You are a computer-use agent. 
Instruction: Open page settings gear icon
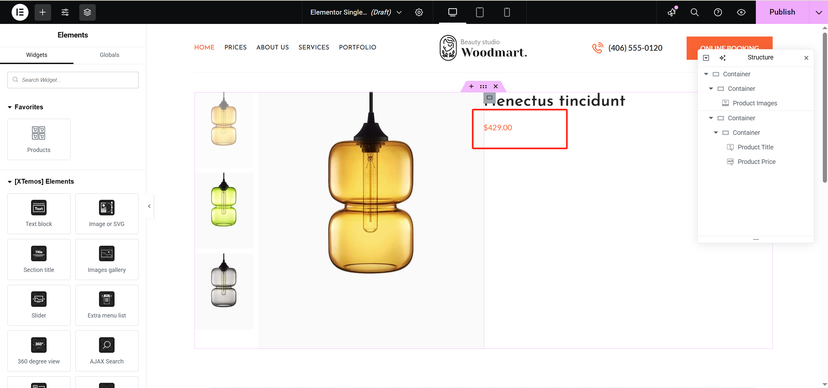[x=419, y=12]
